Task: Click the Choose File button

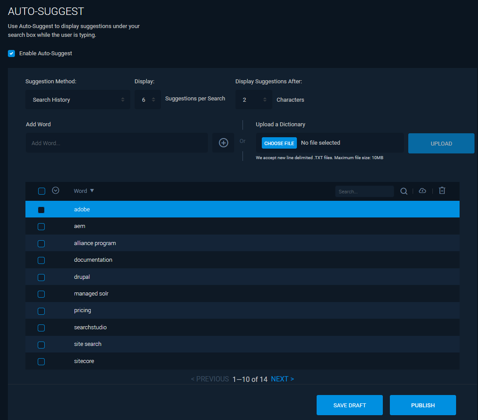Action: [x=279, y=142]
